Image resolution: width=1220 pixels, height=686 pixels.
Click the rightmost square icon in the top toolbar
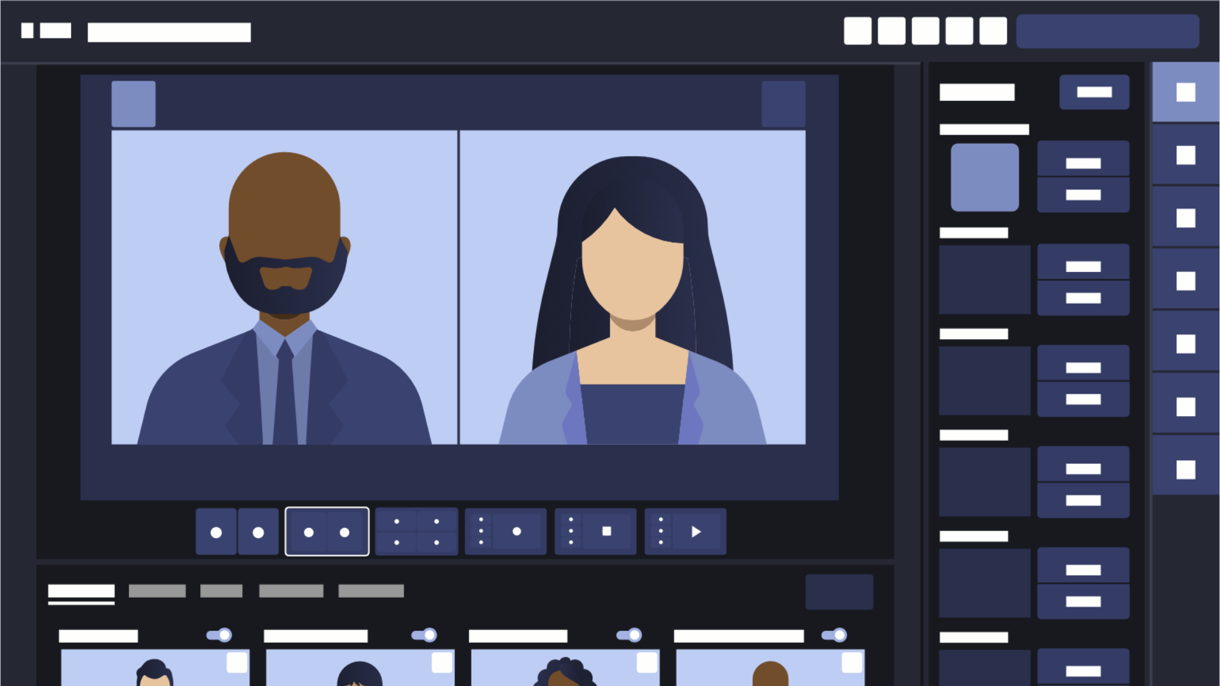pyautogui.click(x=993, y=30)
